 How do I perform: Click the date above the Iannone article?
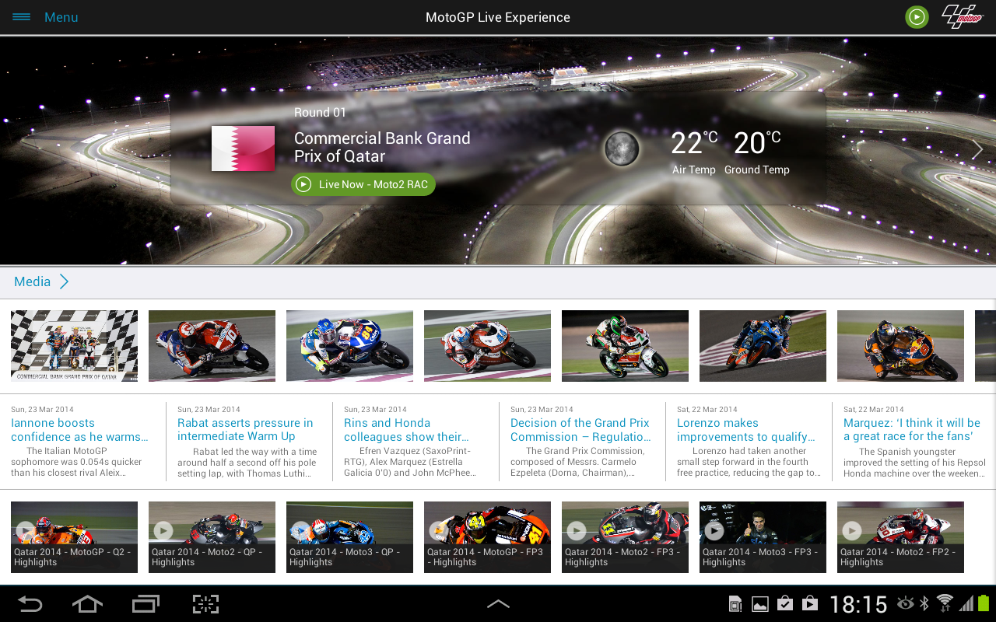[42, 409]
